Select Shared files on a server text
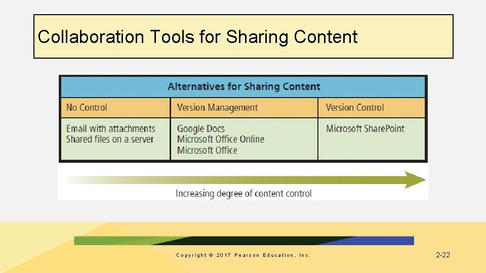The width and height of the screenshot is (486, 273). (x=110, y=140)
